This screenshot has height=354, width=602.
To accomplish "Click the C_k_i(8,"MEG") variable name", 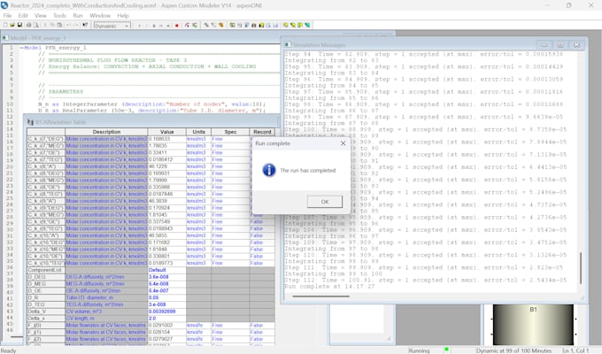I will pos(46,181).
